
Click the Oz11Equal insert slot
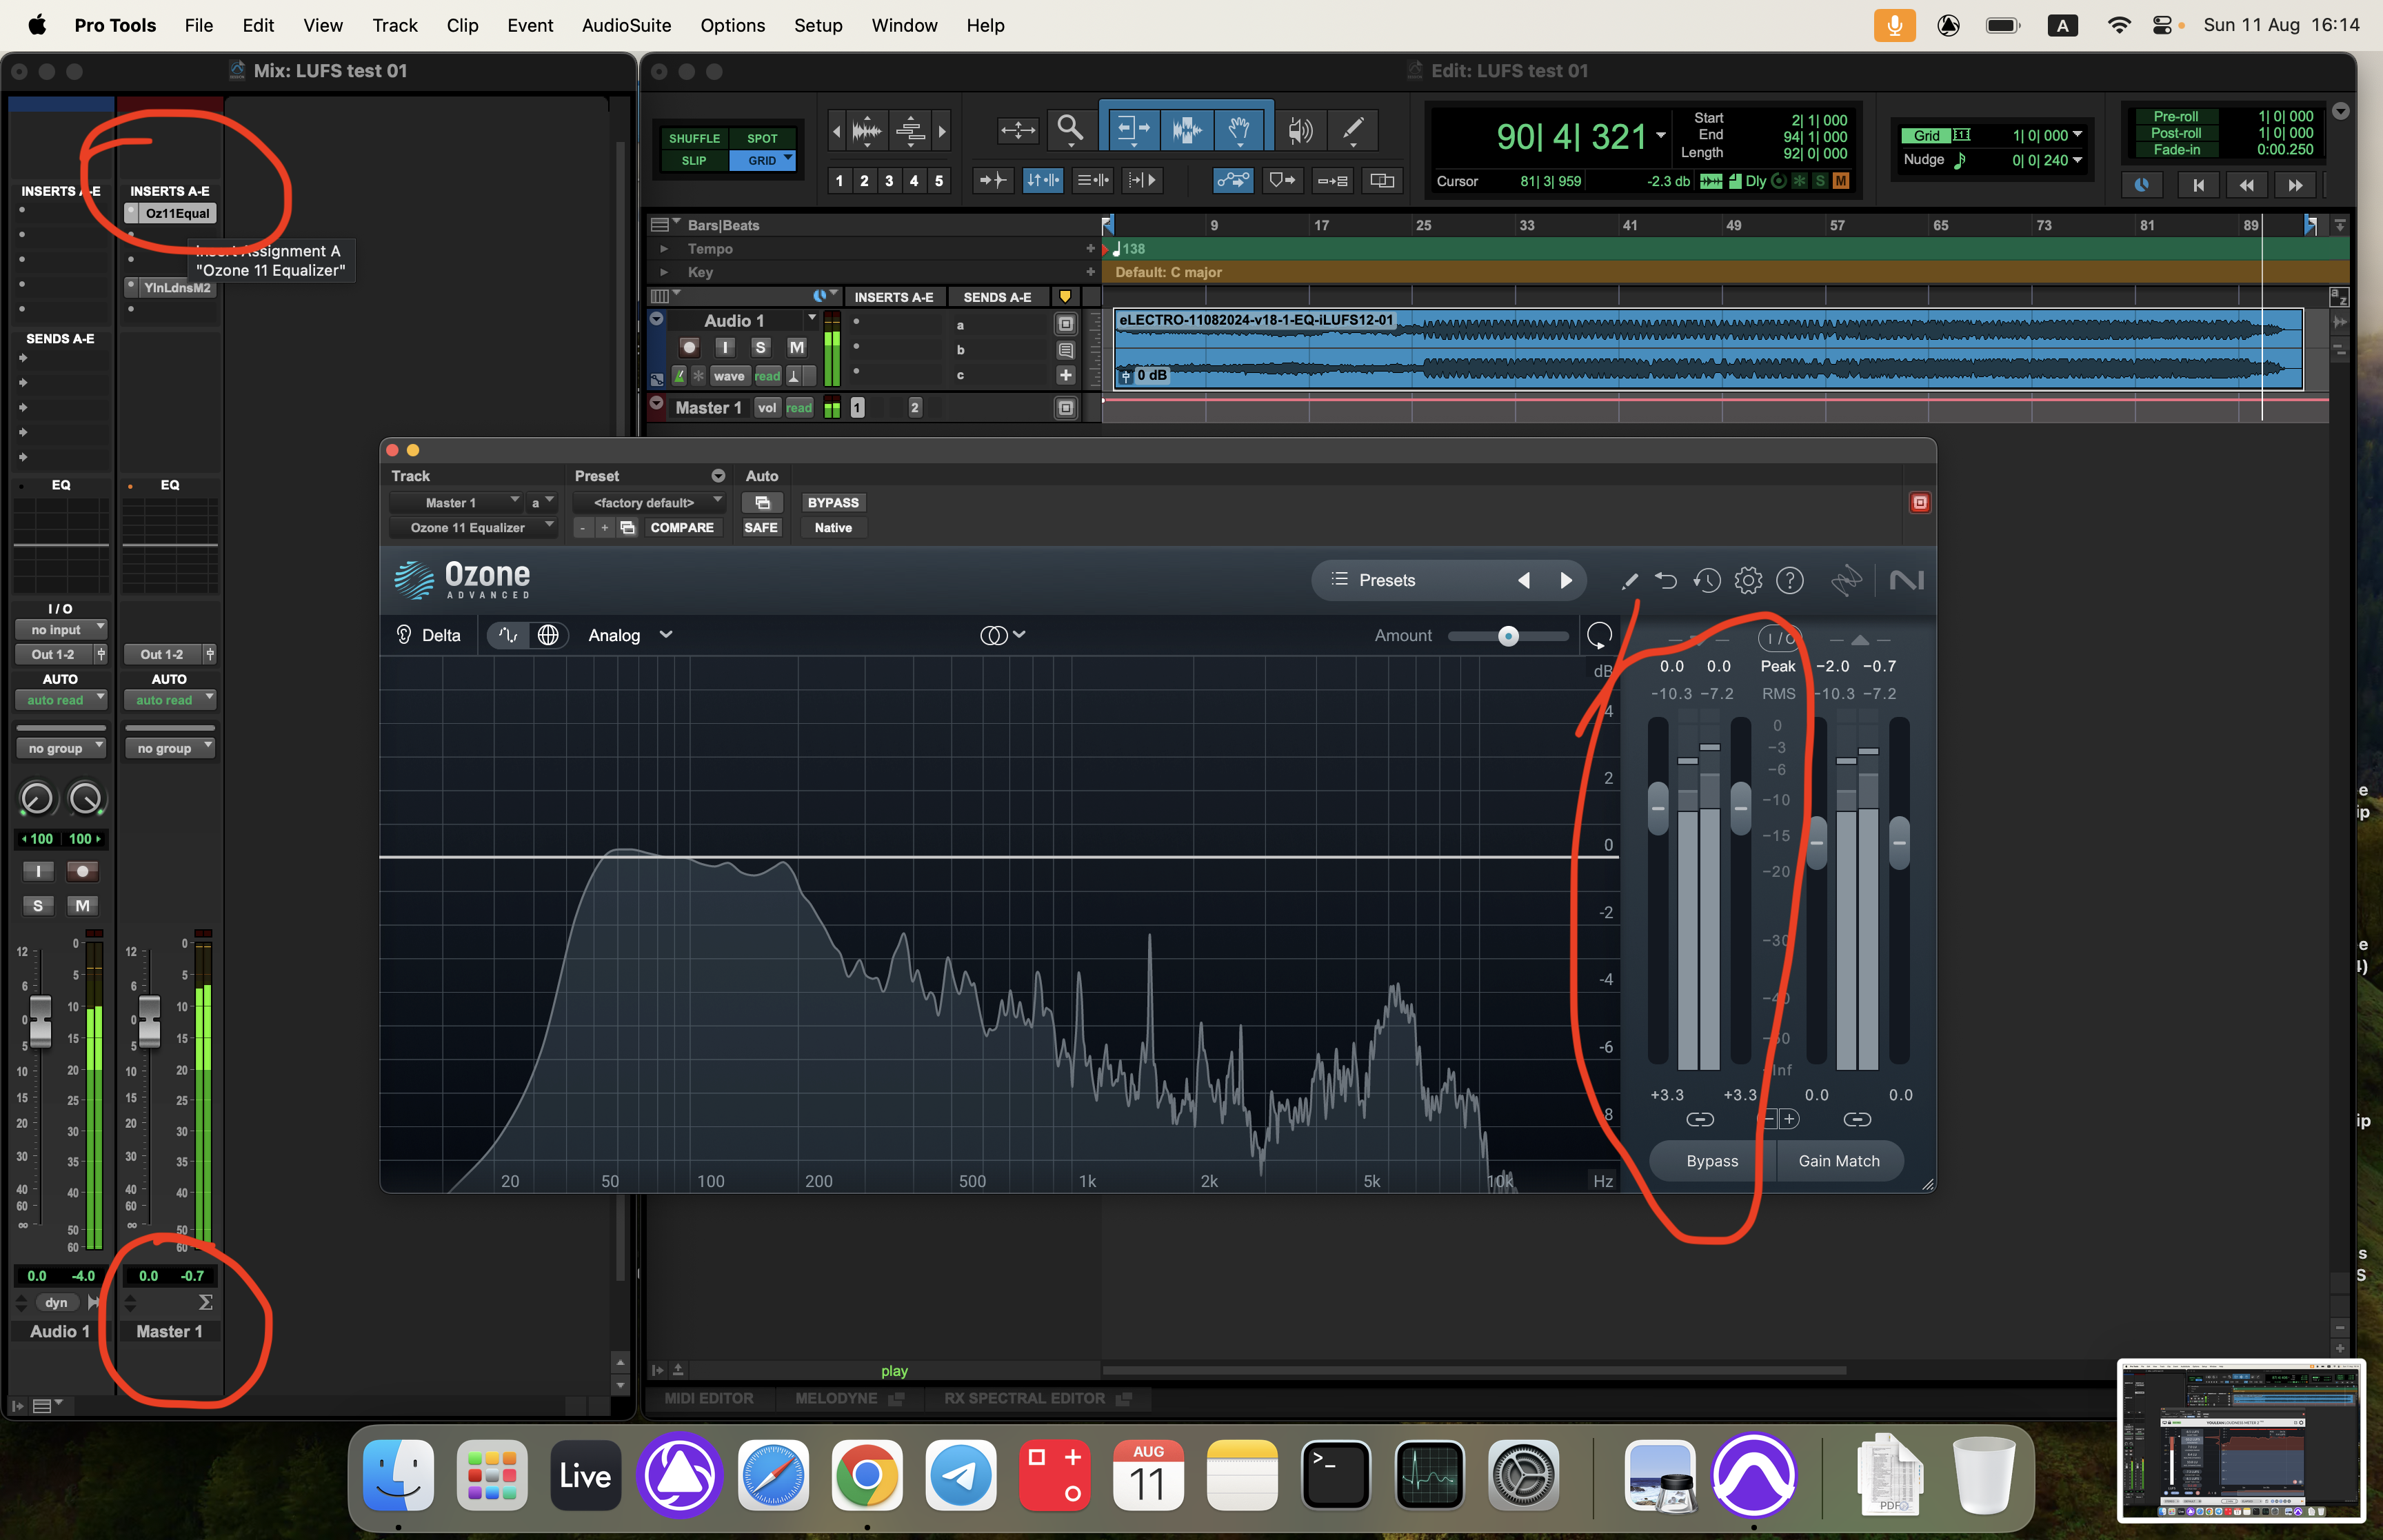[x=177, y=213]
